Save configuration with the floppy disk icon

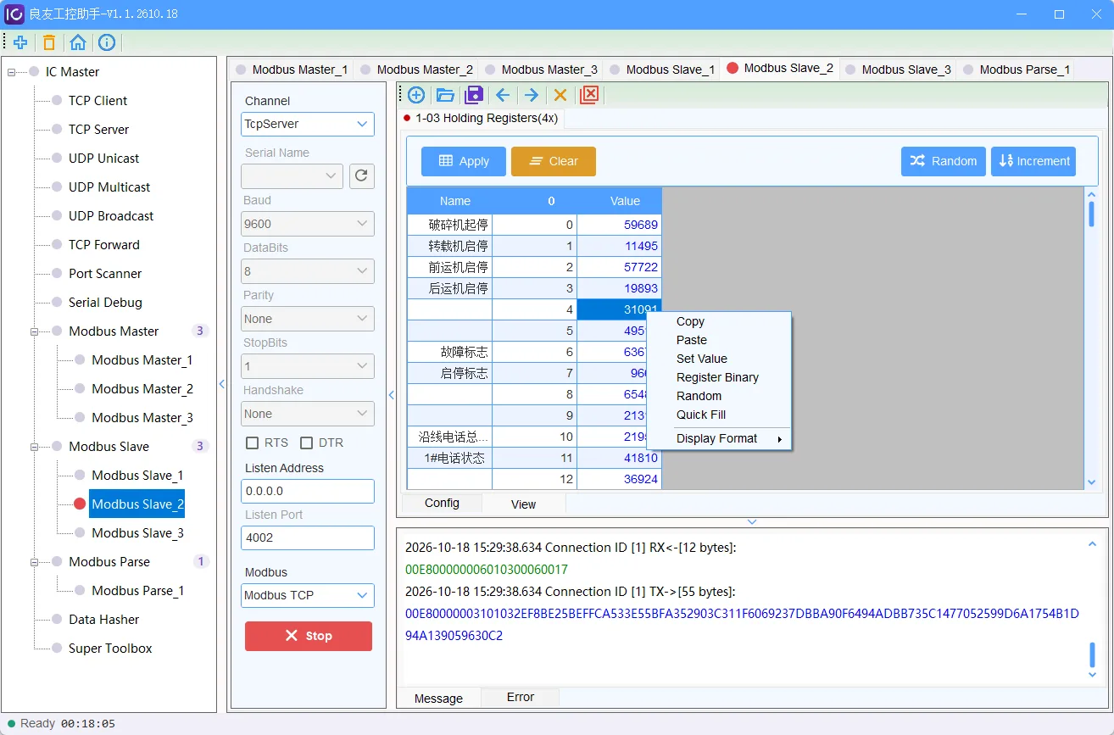click(474, 95)
